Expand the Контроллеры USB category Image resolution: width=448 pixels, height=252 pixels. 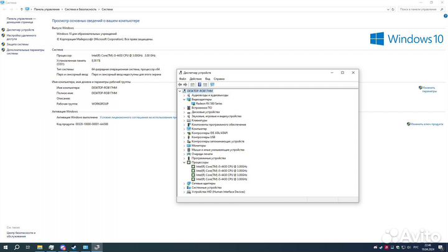pyautogui.click(x=184, y=137)
